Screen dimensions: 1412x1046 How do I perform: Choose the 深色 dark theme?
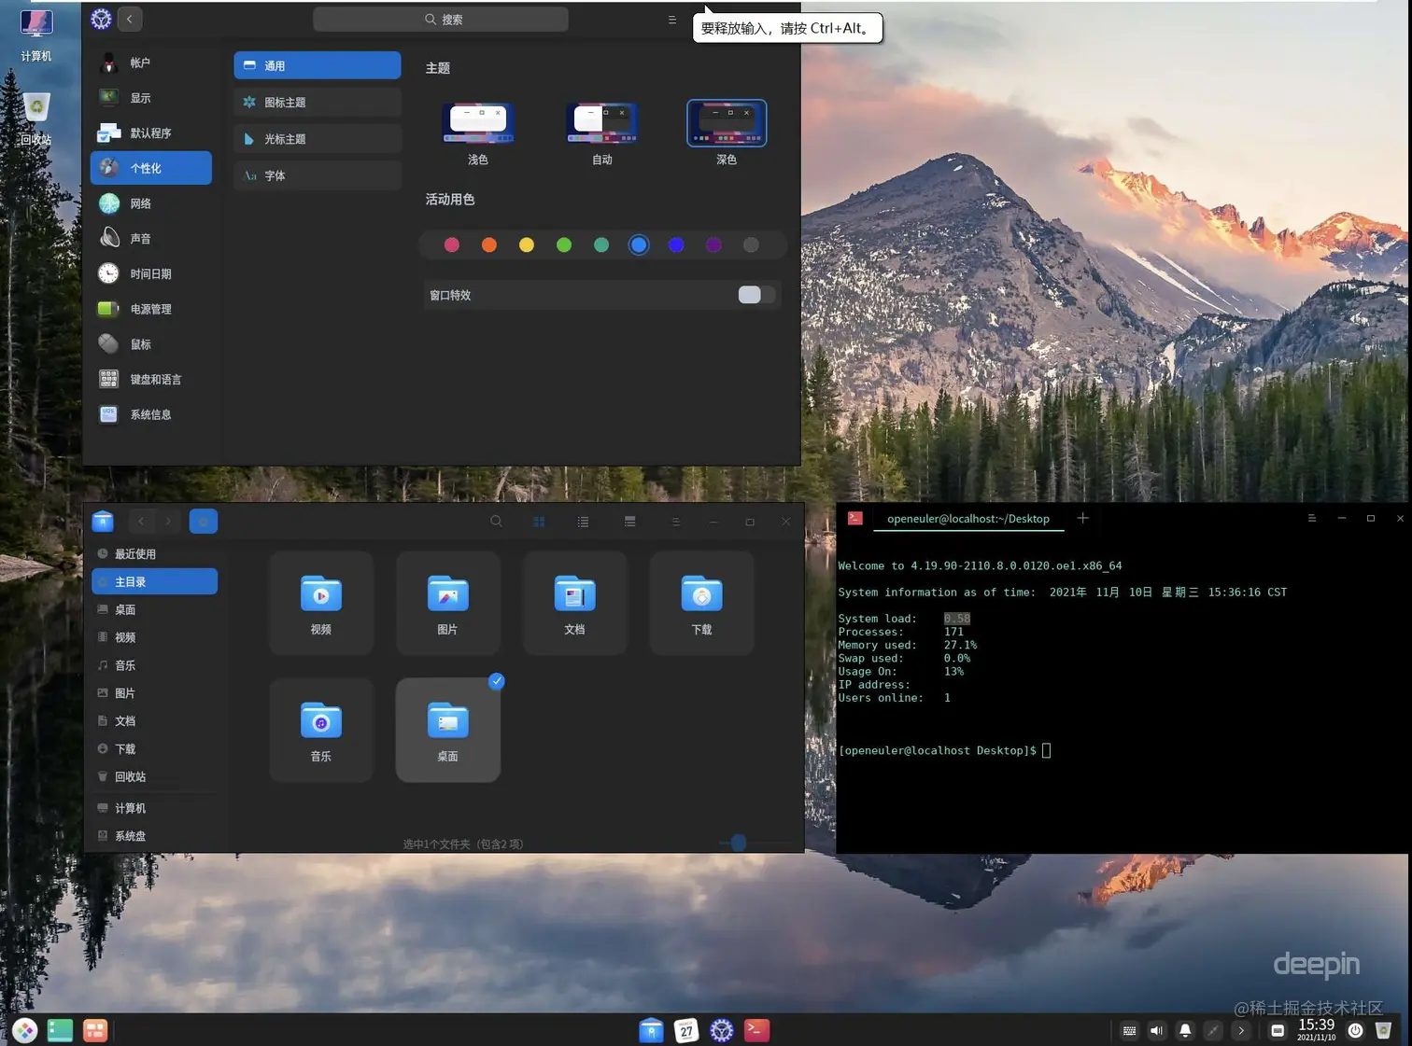point(727,123)
